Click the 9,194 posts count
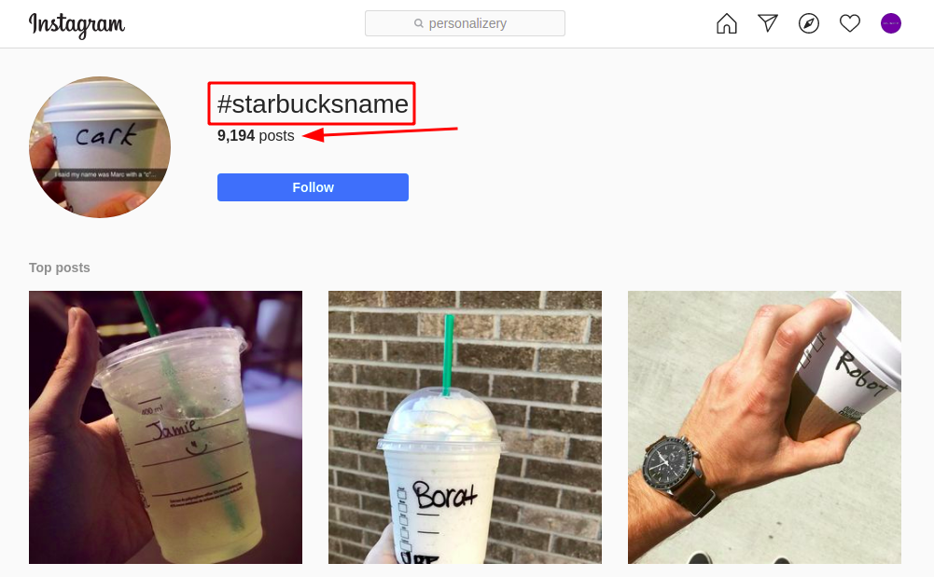The height and width of the screenshot is (577, 934). [256, 135]
